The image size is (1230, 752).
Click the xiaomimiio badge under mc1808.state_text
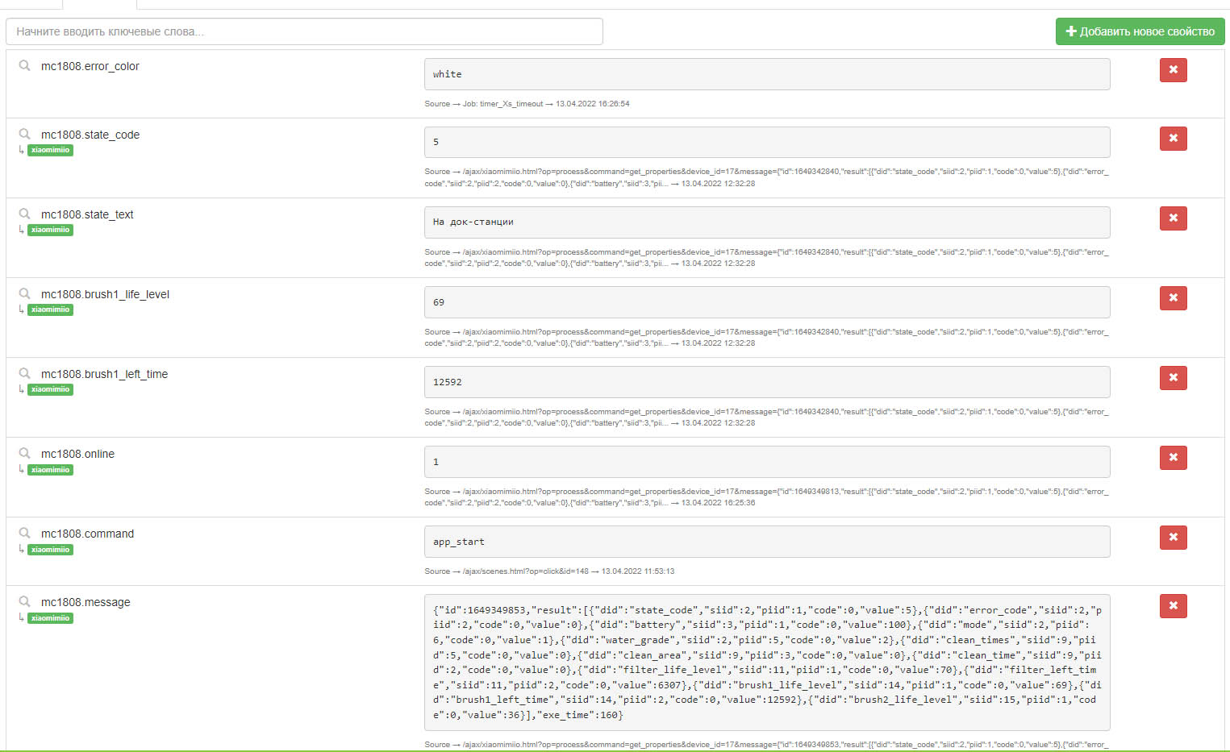click(50, 230)
